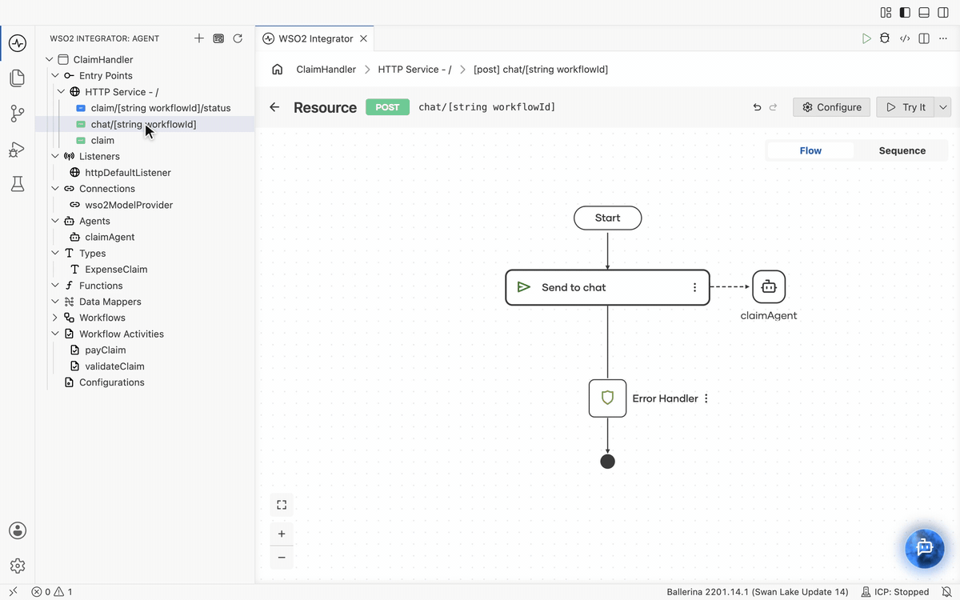This screenshot has height=600, width=960.
Task: Toggle bottom panel layout icon
Action: [924, 12]
